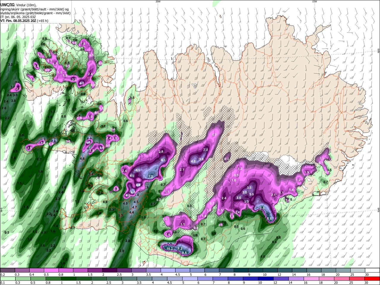Click the 10.2 precipitation value on south coast

(170, 248)
